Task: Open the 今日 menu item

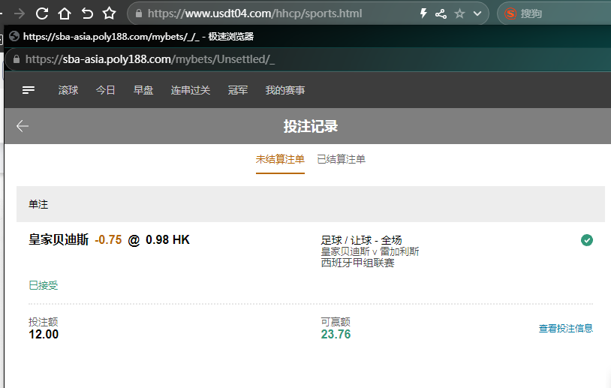Action: coord(106,90)
